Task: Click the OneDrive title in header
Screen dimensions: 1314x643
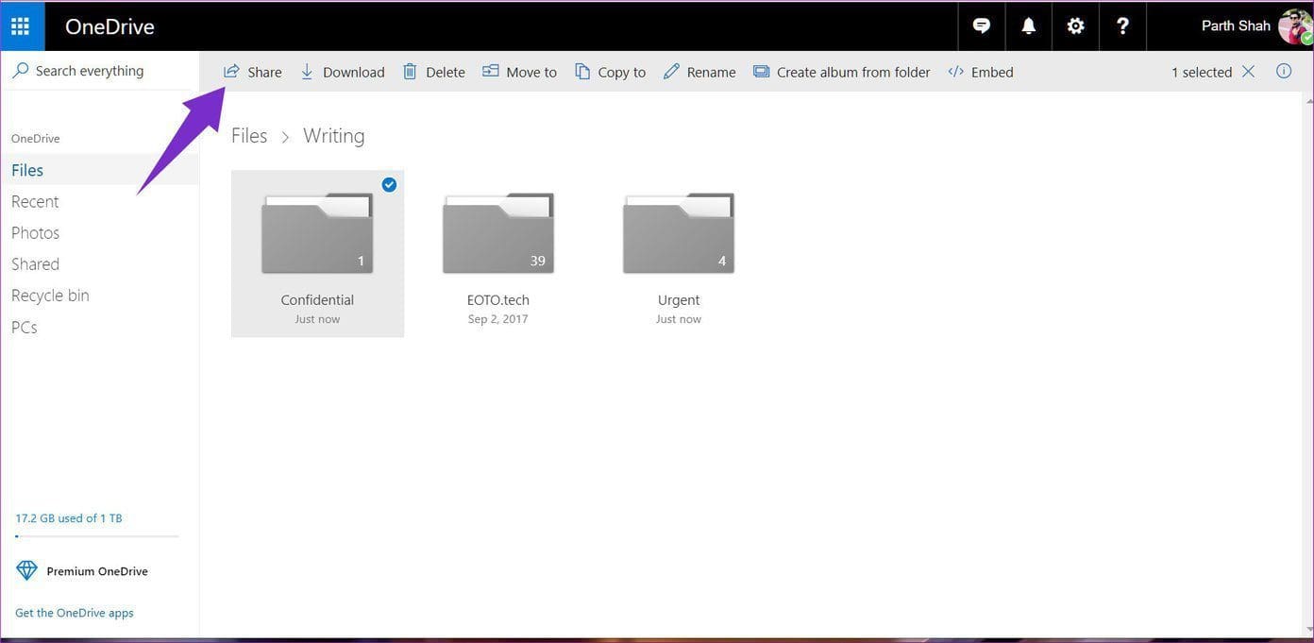Action: coord(109,26)
